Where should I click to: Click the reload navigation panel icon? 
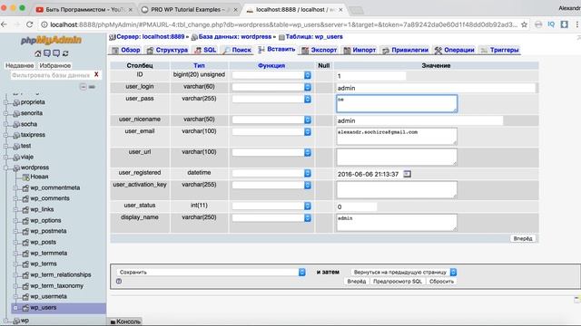tap(65, 53)
